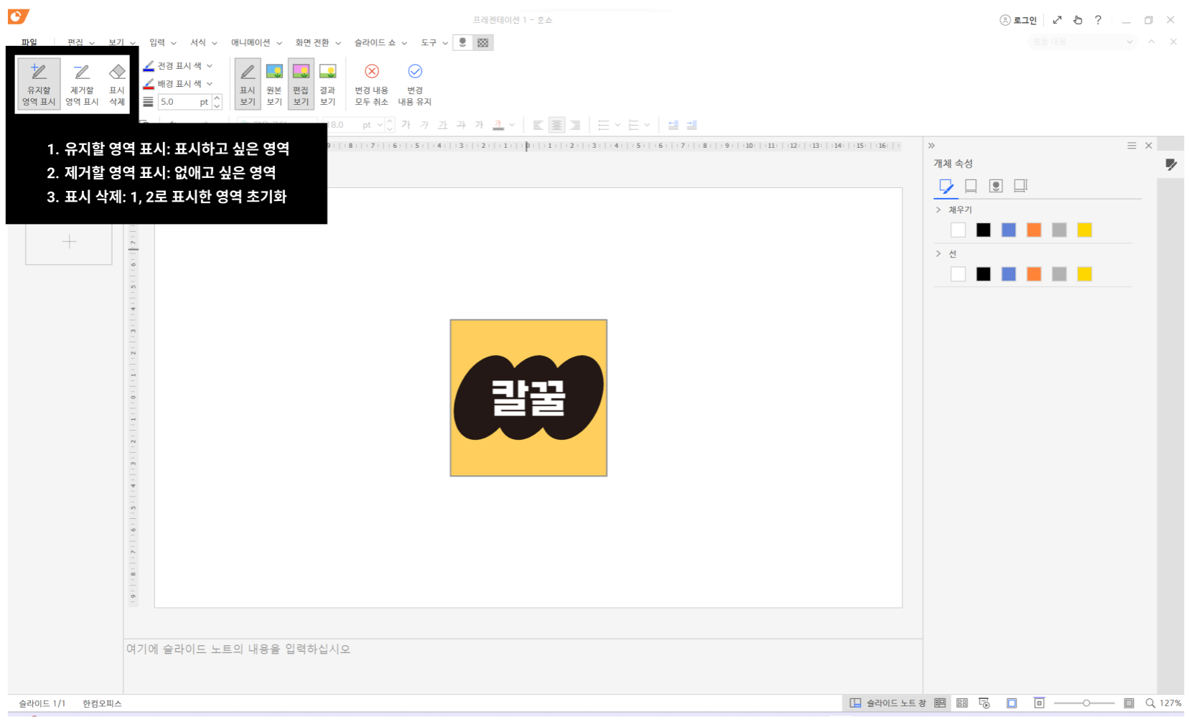The height and width of the screenshot is (722, 1189).
Task: Select the 제거할 영역 표시 tool
Action: click(82, 84)
